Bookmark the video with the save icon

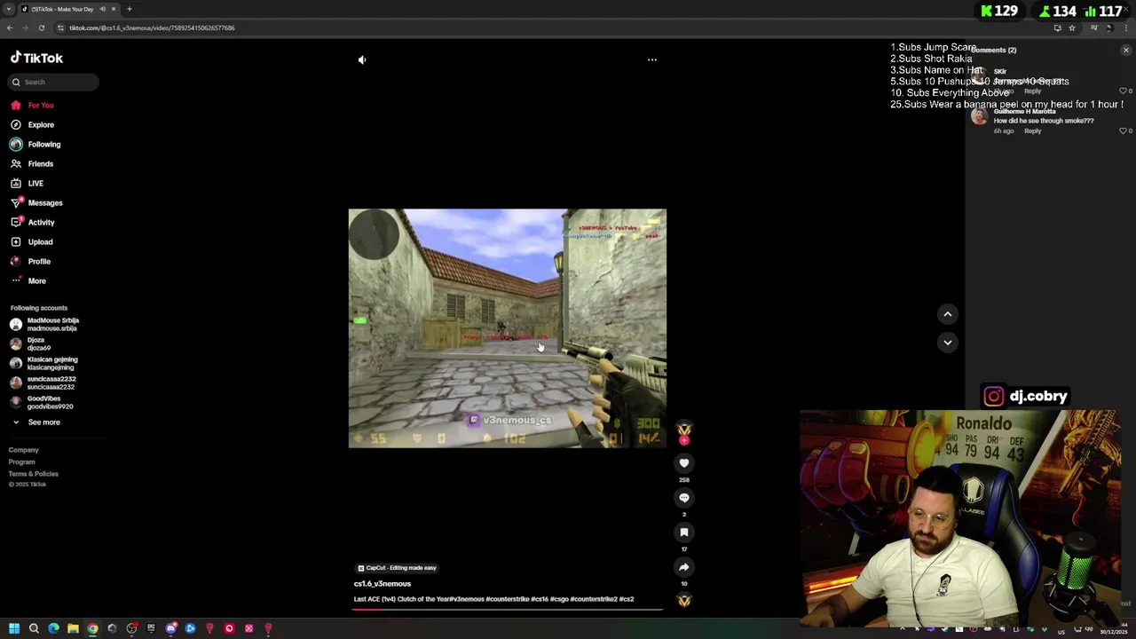684,532
